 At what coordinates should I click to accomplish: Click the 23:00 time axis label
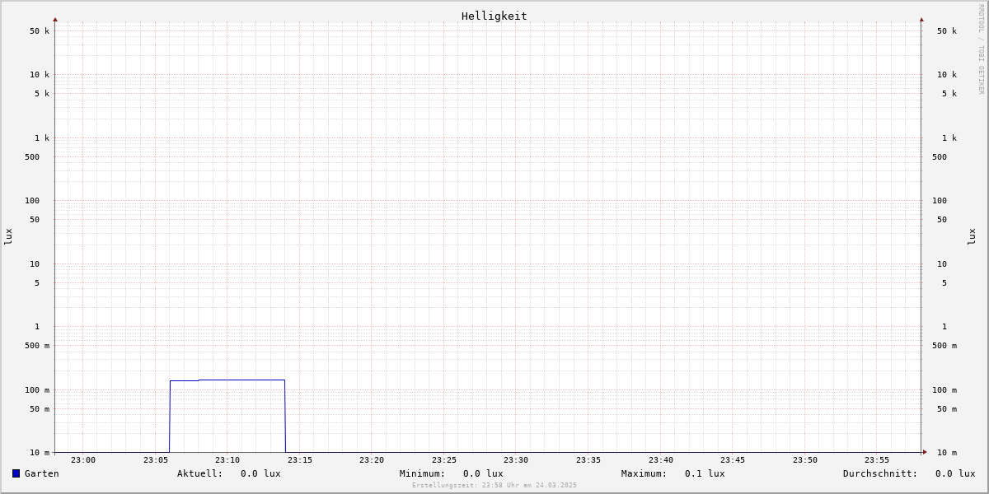[x=83, y=460]
